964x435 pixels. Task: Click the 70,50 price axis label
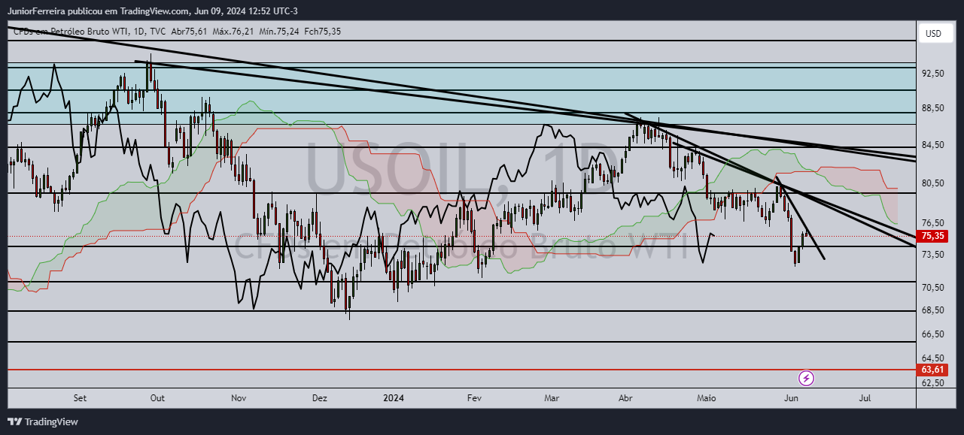pyautogui.click(x=933, y=288)
